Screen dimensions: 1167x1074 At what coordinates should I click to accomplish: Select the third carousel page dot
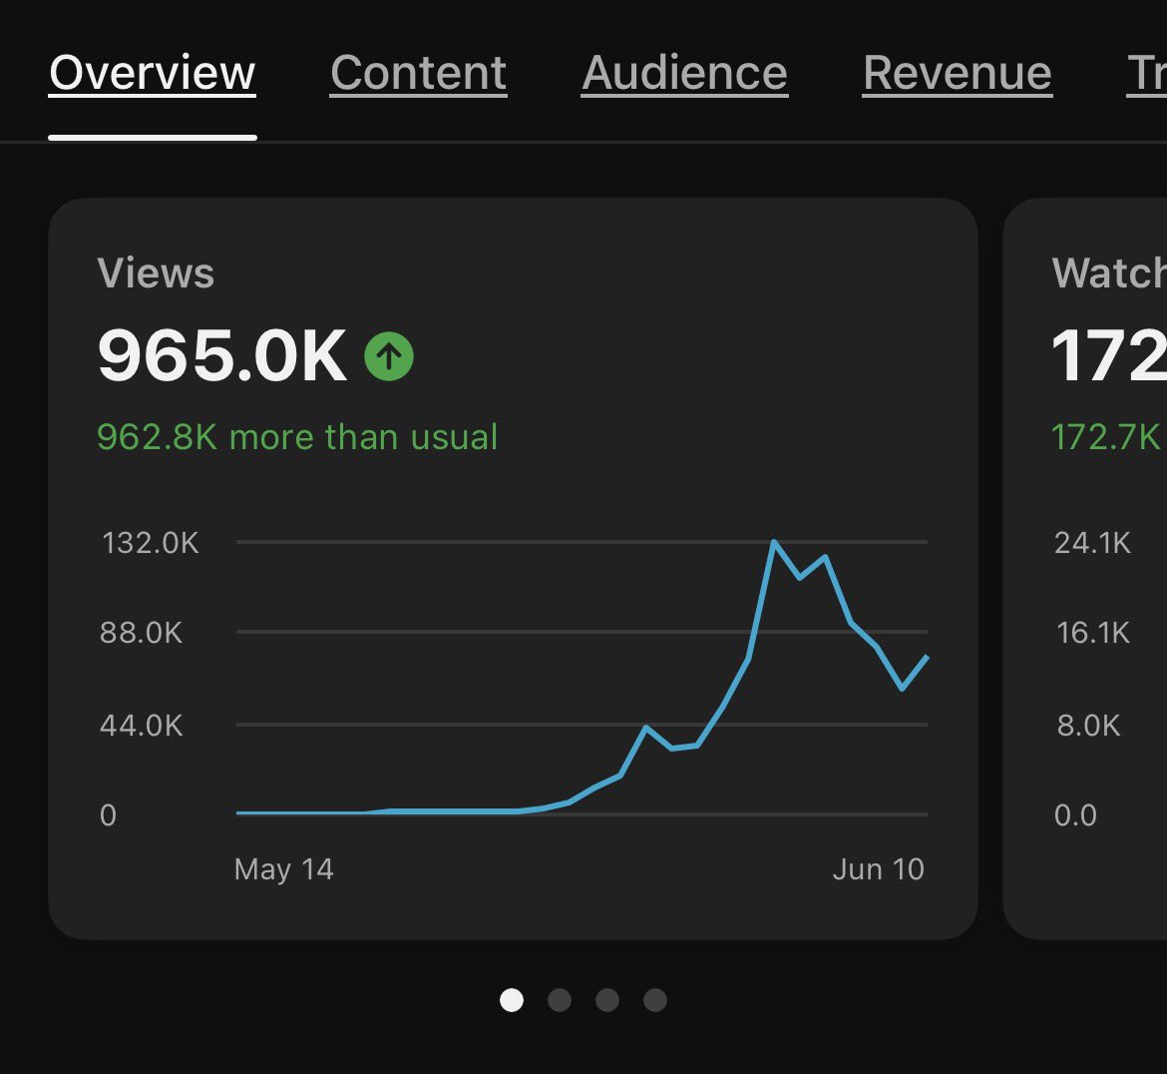(x=607, y=999)
